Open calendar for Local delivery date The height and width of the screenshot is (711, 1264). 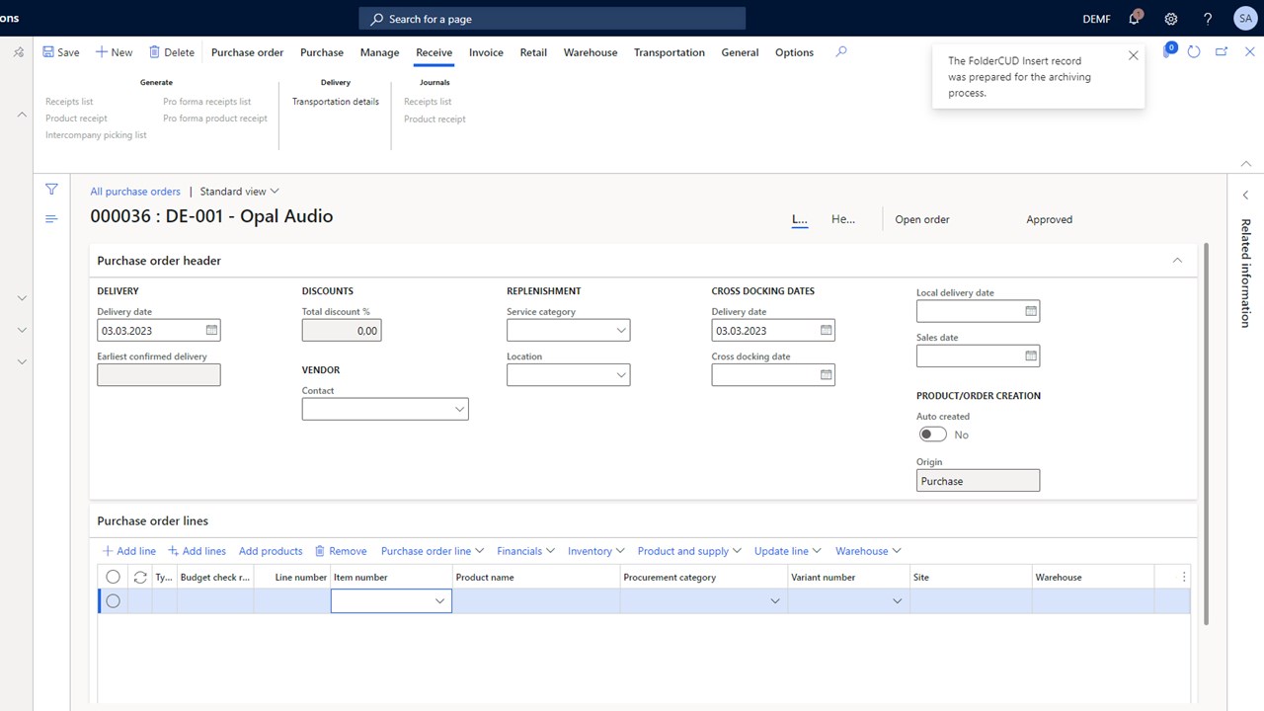[1030, 311]
